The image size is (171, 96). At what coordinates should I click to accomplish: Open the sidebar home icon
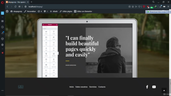tap(2, 13)
